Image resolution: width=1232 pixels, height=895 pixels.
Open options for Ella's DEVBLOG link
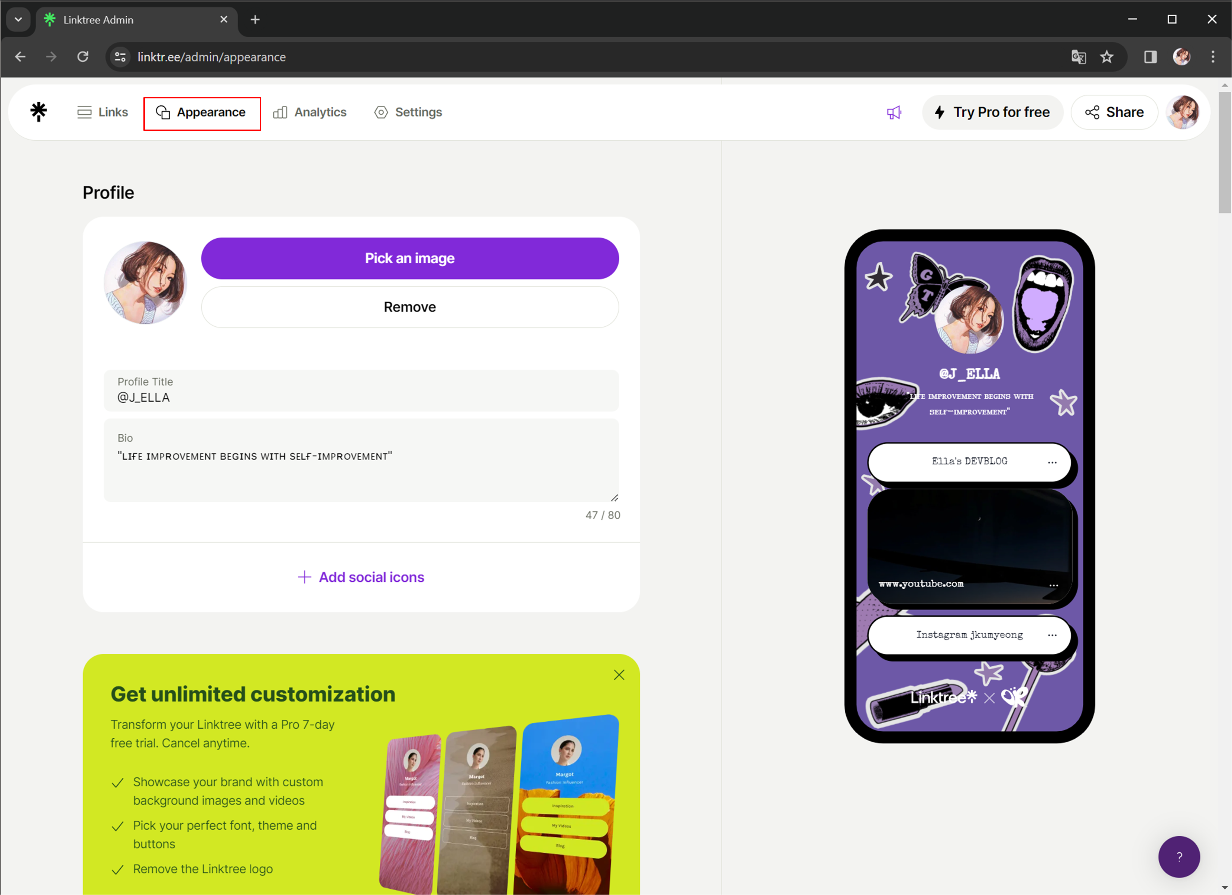pyautogui.click(x=1052, y=463)
